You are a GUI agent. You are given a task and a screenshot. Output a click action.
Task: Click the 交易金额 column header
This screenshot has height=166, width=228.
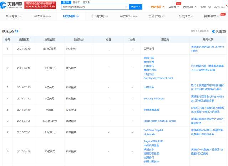[x=50, y=40]
